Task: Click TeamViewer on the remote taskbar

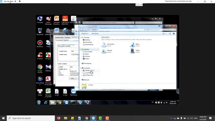Action: pyautogui.click(x=67, y=102)
